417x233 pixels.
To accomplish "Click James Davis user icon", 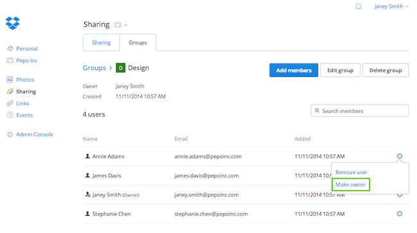I will click(x=87, y=175).
